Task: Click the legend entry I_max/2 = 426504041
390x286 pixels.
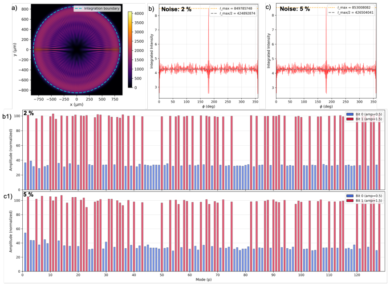Action: coord(356,12)
